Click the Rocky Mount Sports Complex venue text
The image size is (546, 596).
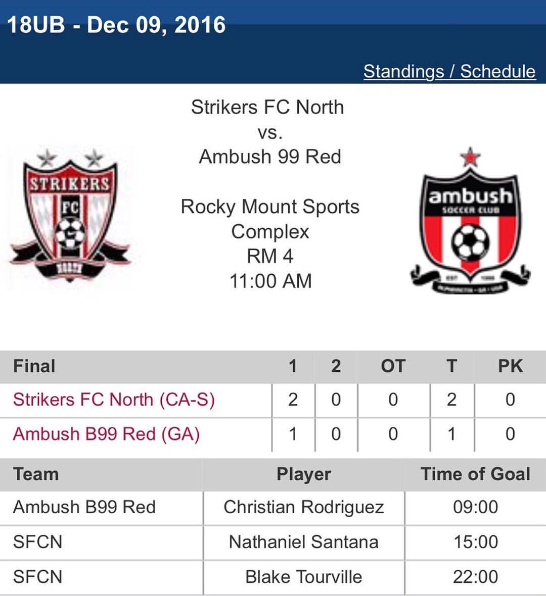click(x=270, y=219)
